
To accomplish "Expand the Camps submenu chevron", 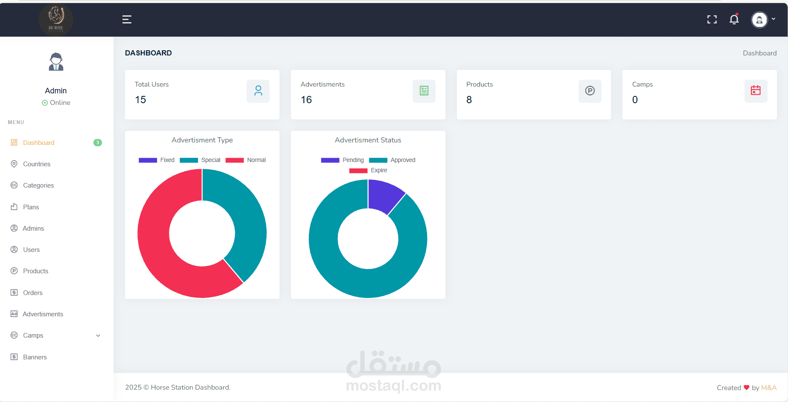I will pos(98,335).
